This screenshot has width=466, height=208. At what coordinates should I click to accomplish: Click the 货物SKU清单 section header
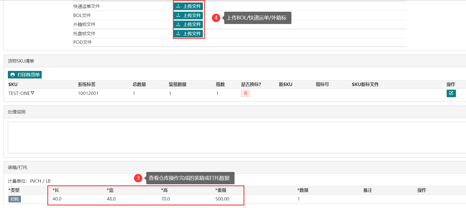pos(21,61)
